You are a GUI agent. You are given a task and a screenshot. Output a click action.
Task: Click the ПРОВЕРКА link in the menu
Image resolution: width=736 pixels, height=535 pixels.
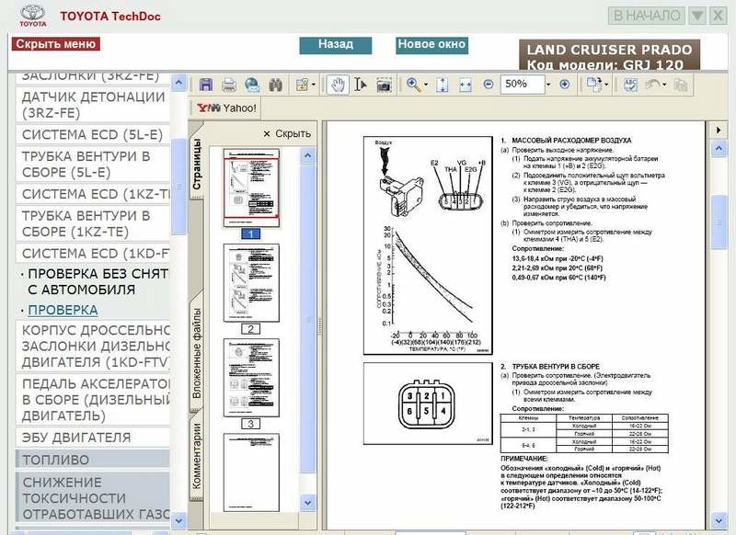[x=63, y=310]
